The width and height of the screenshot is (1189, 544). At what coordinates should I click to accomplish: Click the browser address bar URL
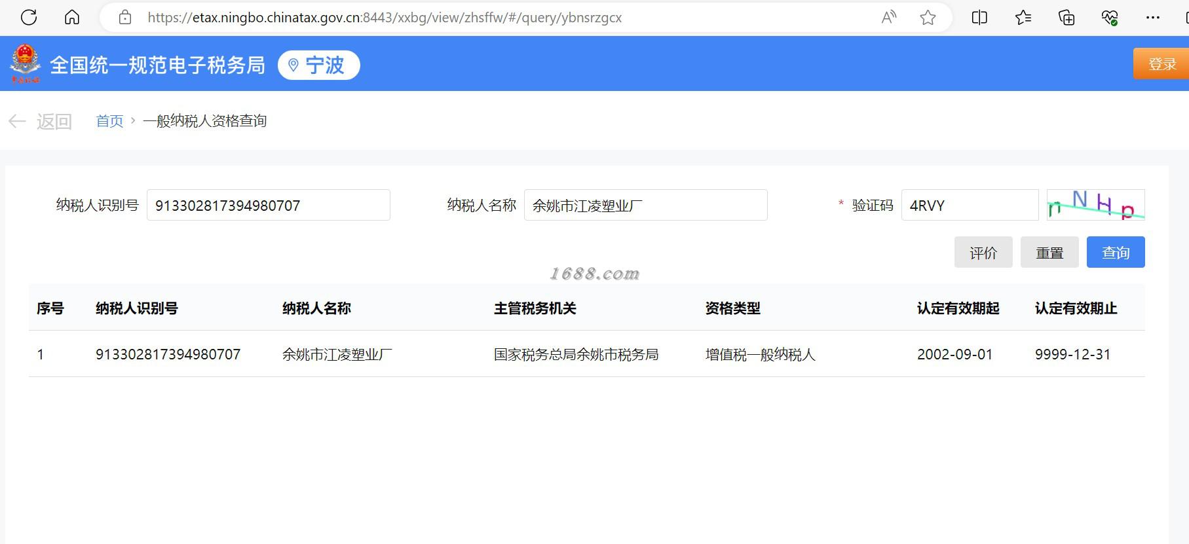[x=385, y=18]
